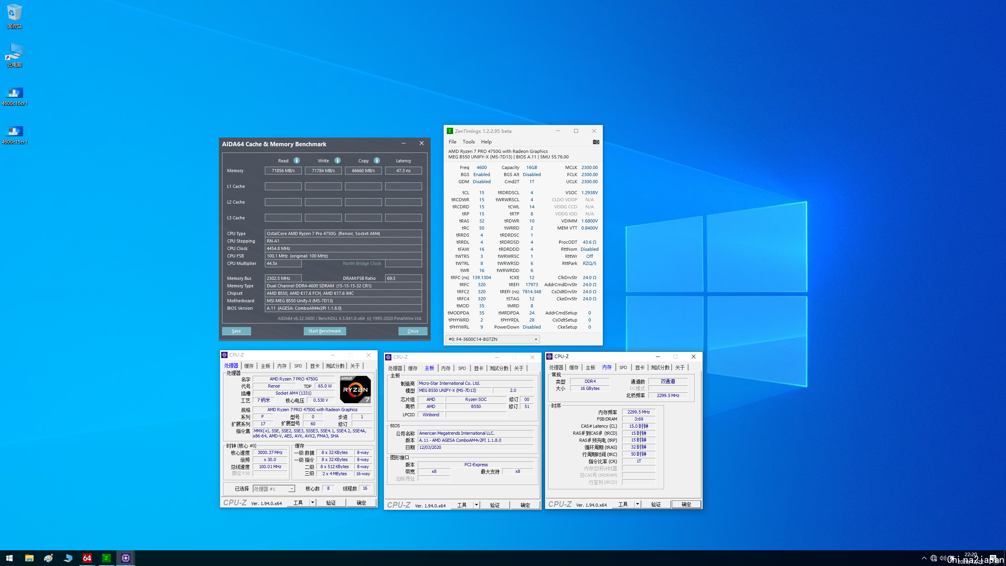Switch to SPD tab in processor CPU-Z
The height and width of the screenshot is (566, 1006).
click(298, 366)
